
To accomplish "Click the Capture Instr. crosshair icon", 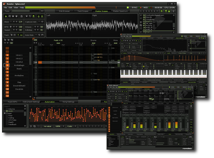I will (42, 22).
